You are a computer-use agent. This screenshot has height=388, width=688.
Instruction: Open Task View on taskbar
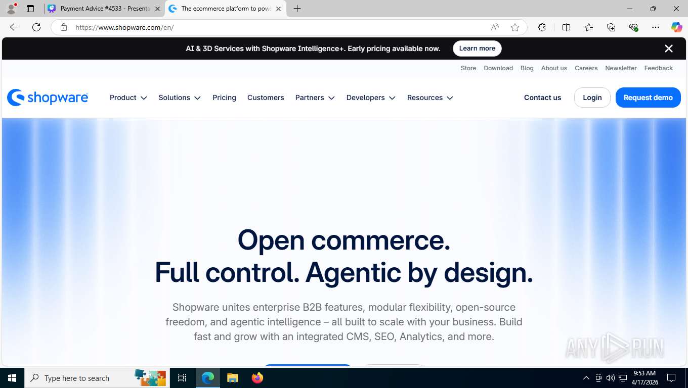182,378
